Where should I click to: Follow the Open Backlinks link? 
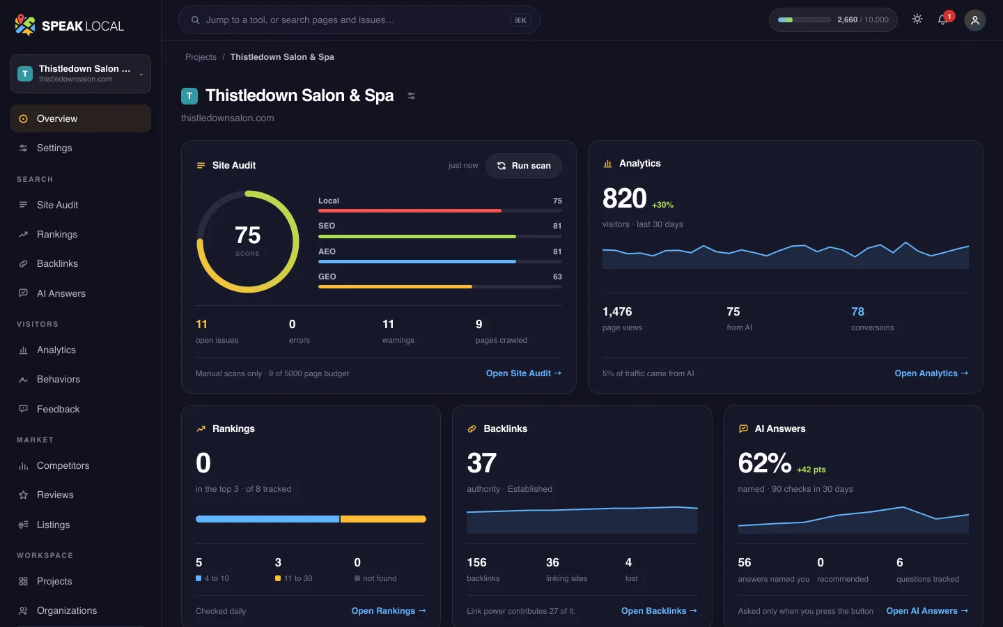click(x=659, y=611)
